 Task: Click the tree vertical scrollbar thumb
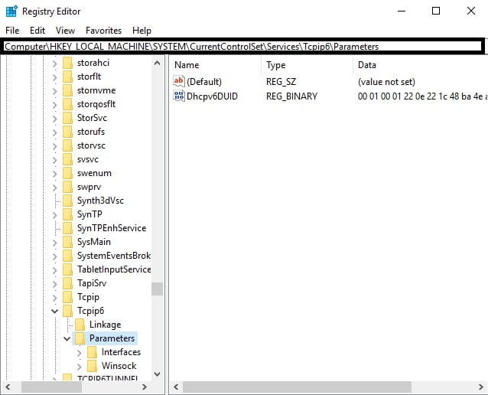157,289
